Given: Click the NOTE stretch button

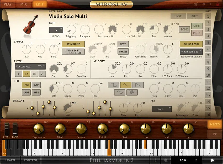Looking at the screenshot, I should pos(123,44).
